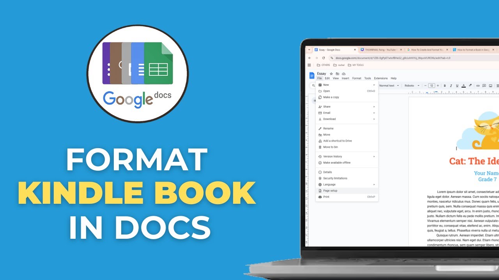
Task: Open the Help menu
Action: [x=394, y=78]
